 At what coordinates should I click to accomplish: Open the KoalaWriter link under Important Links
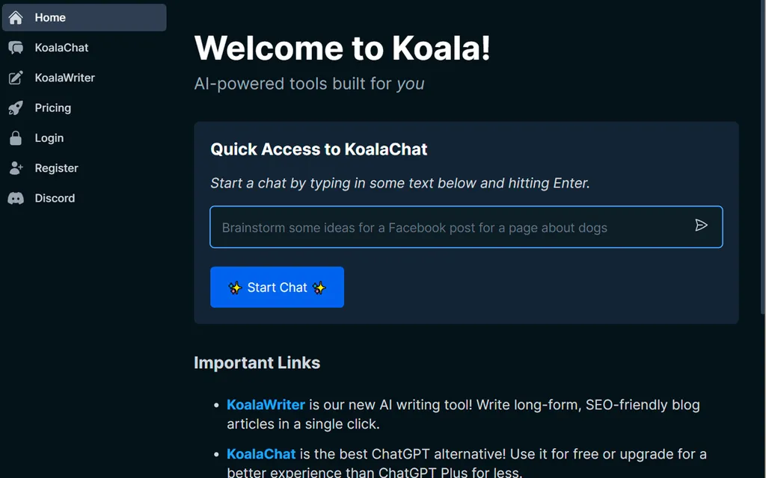[x=266, y=404]
